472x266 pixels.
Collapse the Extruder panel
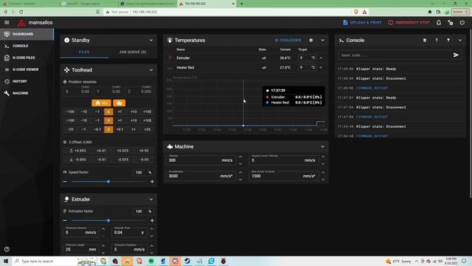point(151,199)
